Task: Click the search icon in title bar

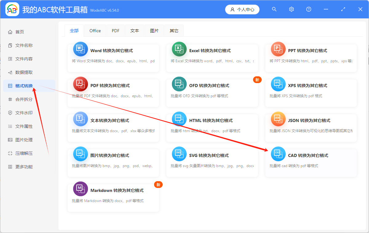Action: [x=274, y=9]
